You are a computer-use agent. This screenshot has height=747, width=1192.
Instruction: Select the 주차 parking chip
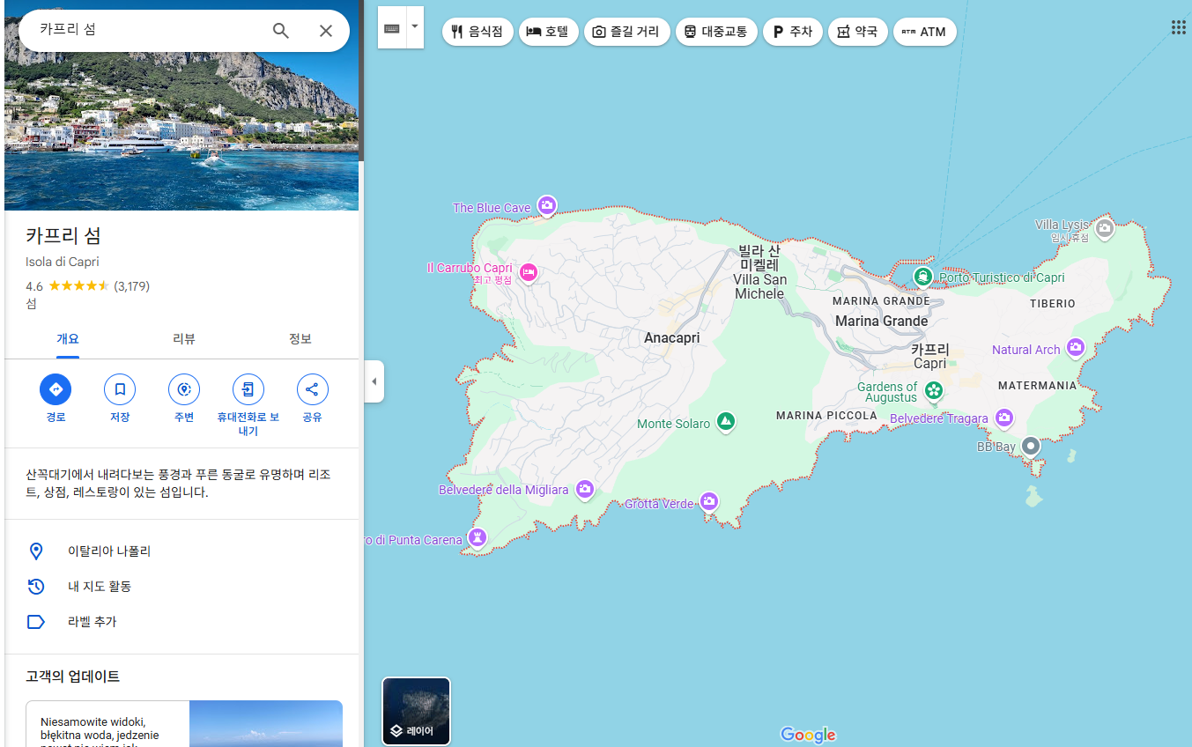point(792,32)
